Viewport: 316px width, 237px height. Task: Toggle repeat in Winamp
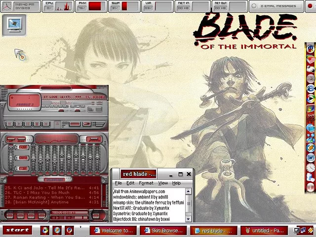87,124
